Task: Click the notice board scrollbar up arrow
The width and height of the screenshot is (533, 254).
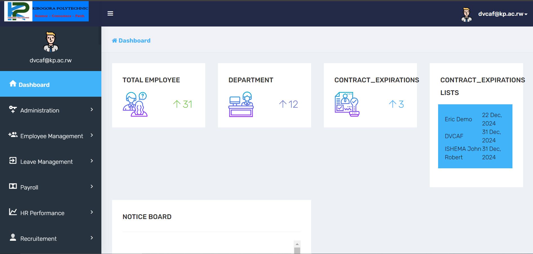Action: coord(297,244)
